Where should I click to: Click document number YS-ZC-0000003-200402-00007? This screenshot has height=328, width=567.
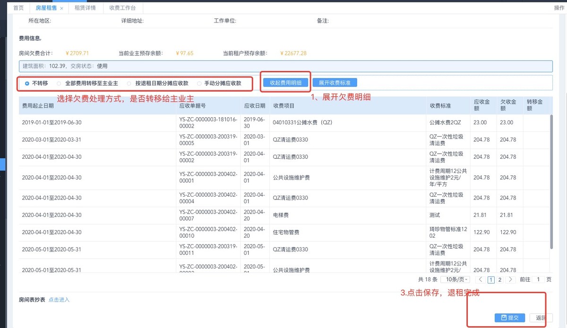click(208, 215)
